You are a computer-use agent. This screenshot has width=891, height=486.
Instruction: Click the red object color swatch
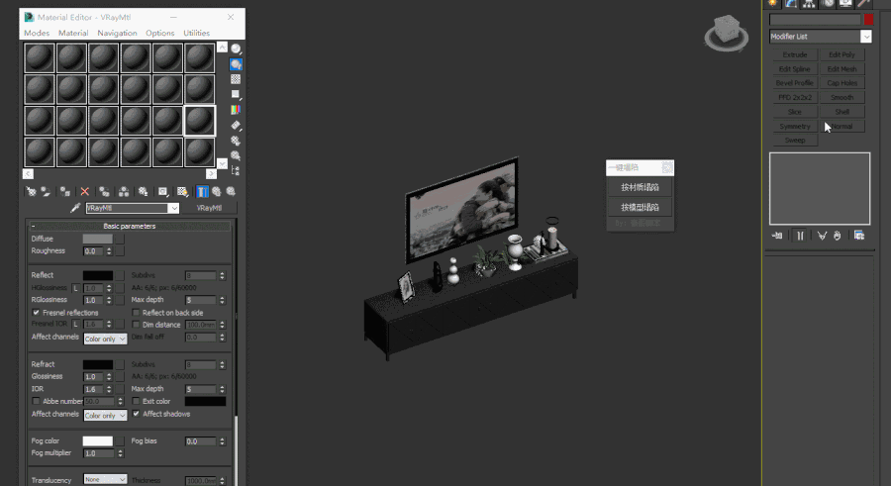[x=868, y=20]
